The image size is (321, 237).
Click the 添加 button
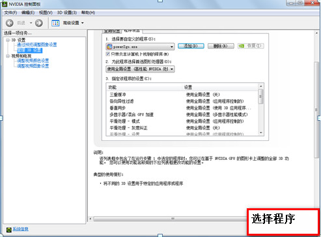pos(191,46)
